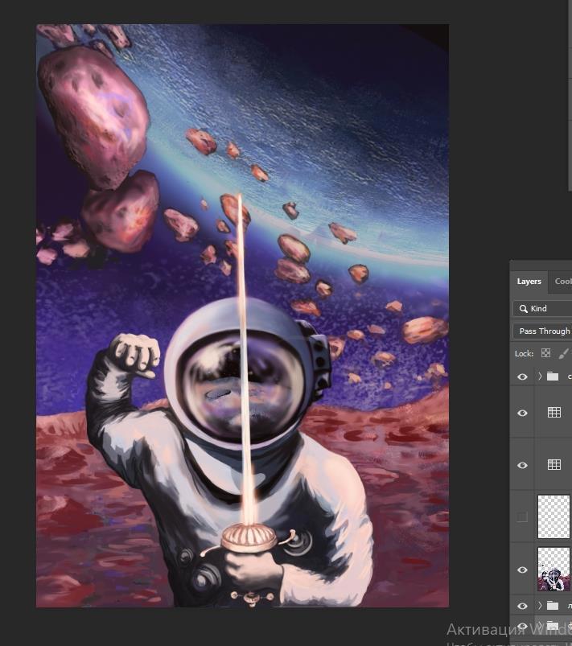Click the grid adjustment icon just below the top group
This screenshot has height=646, width=572.
pos(553,413)
